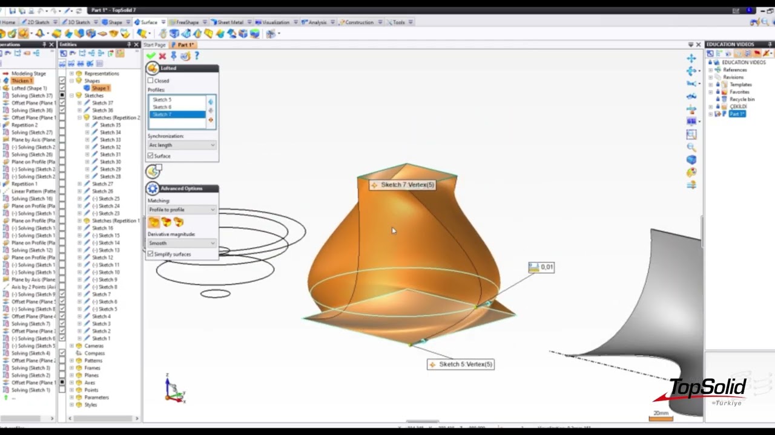Toggle the Surface checkbox
The width and height of the screenshot is (775, 435).
[x=151, y=156]
